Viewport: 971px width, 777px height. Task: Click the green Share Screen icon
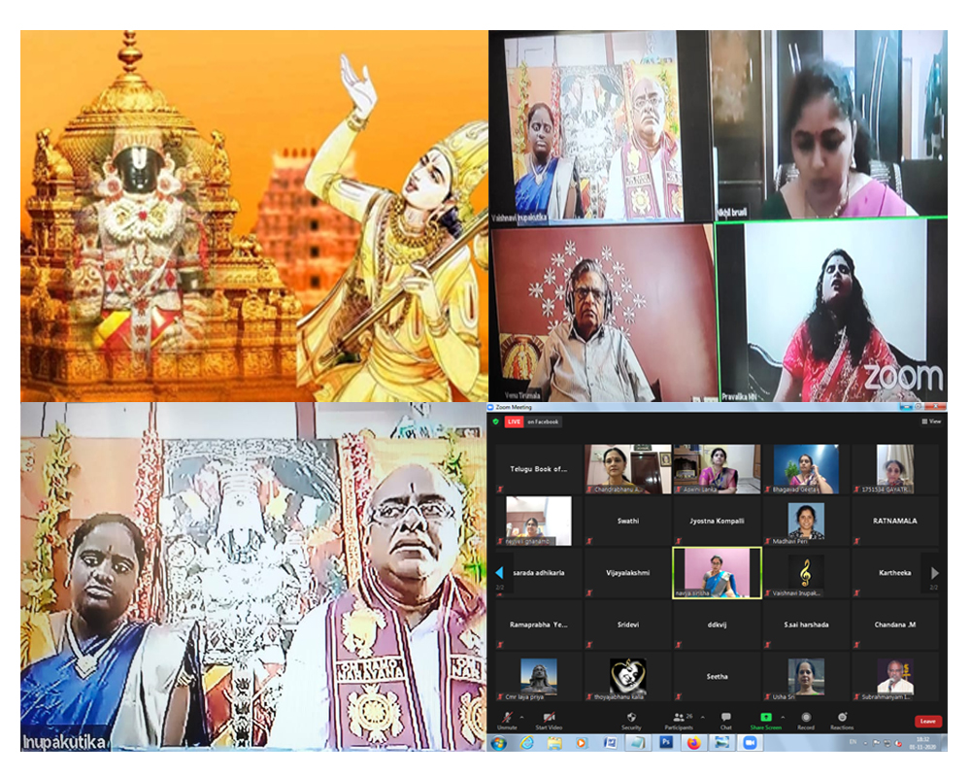765,718
